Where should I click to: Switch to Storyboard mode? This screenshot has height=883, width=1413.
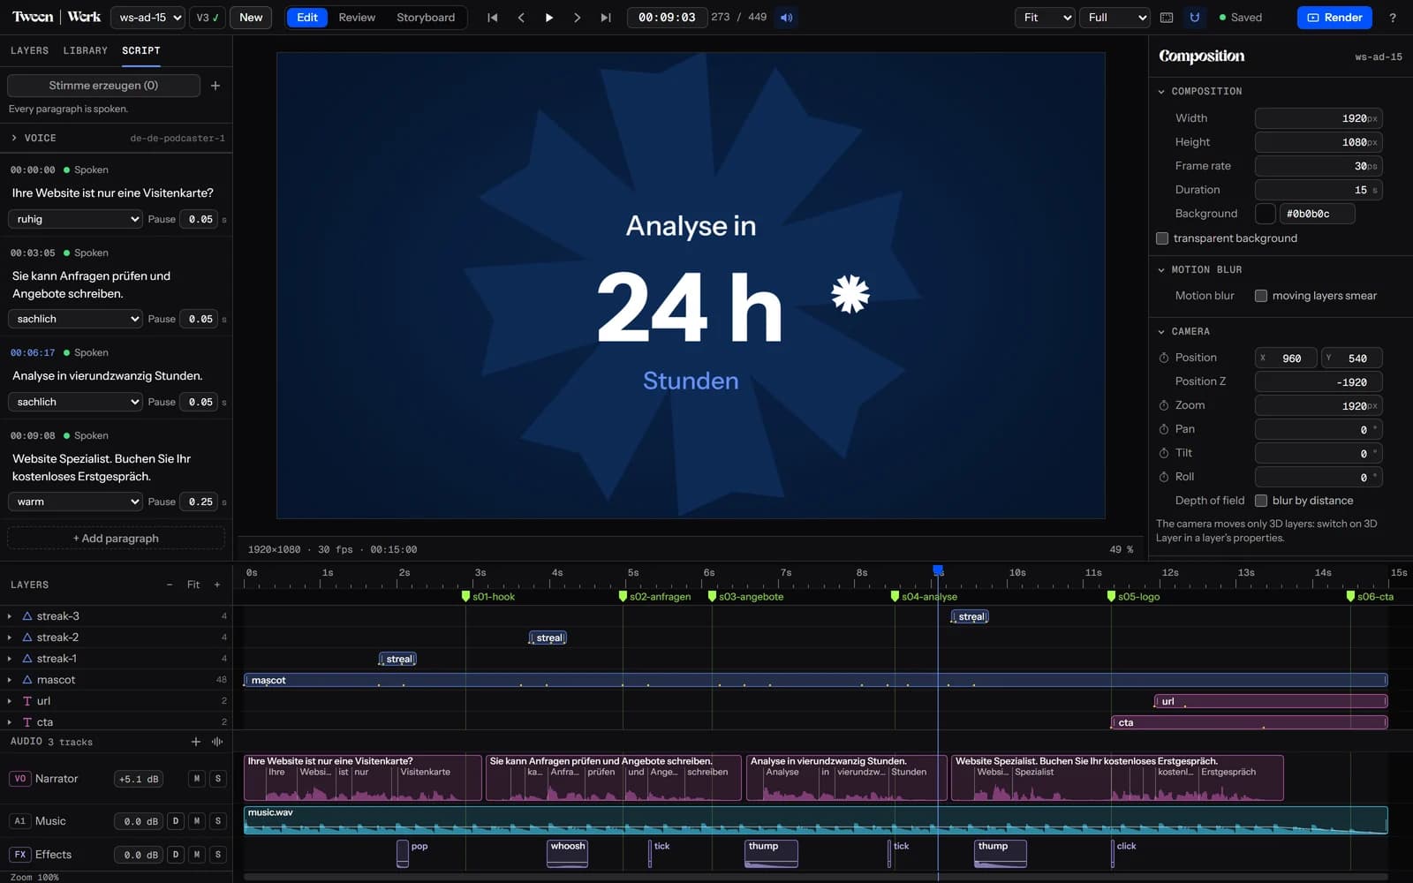426,18
